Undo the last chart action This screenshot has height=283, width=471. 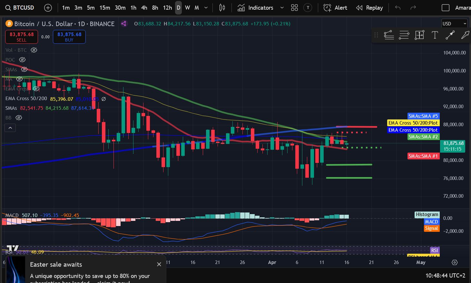398,8
